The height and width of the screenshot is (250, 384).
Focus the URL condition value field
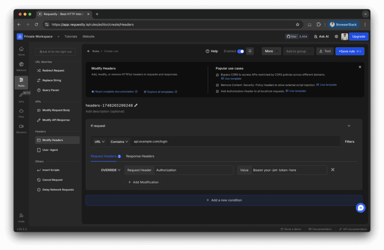click(x=235, y=142)
